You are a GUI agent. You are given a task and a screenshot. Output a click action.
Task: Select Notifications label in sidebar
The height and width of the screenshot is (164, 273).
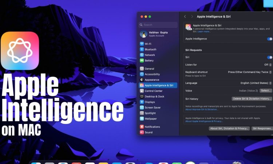(152, 127)
